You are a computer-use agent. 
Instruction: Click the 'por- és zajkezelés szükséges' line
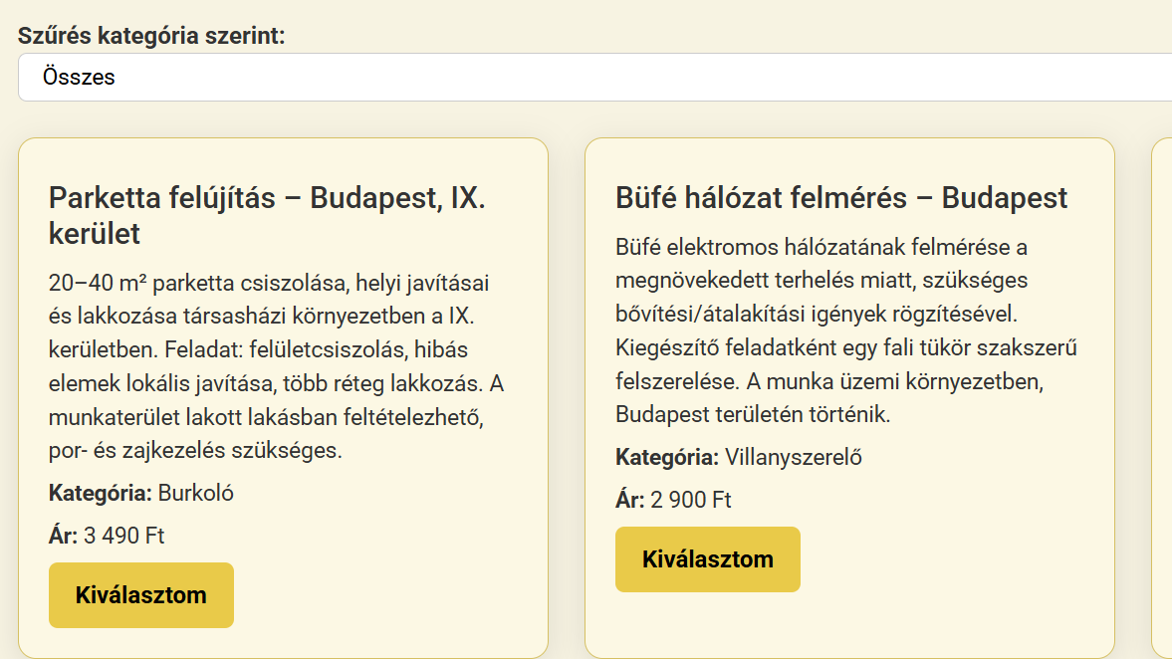[195, 450]
